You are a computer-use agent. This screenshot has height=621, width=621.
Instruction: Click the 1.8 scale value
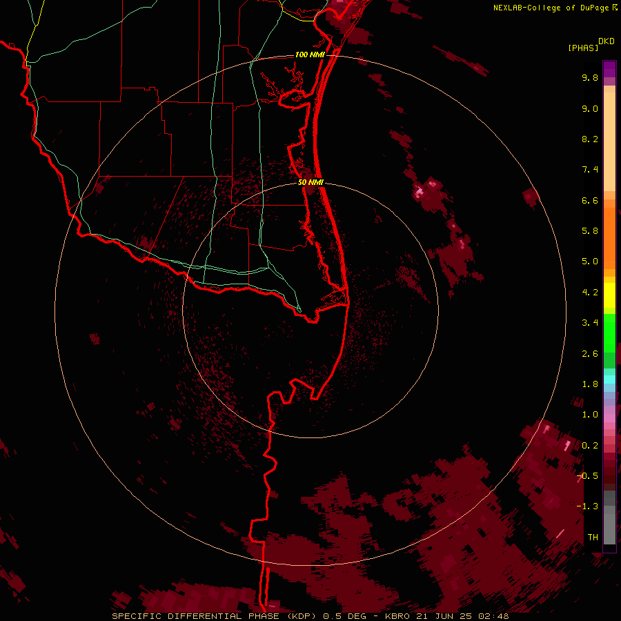[x=590, y=384]
